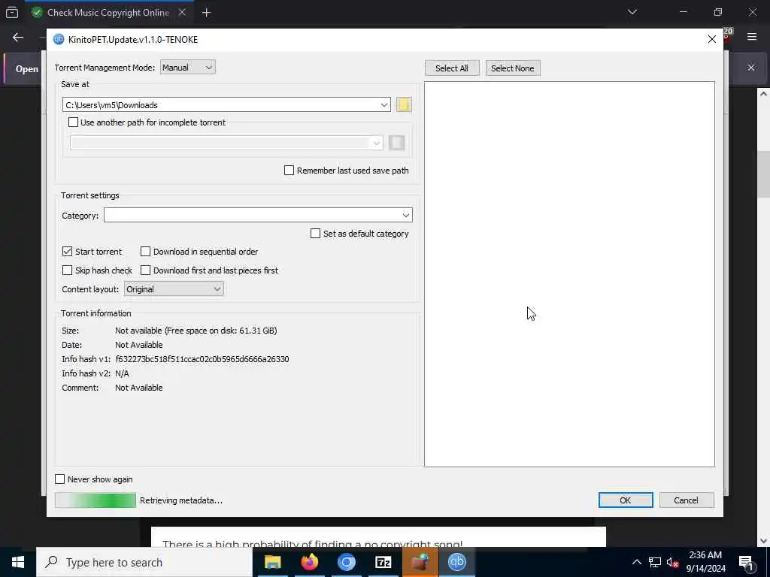The width and height of the screenshot is (770, 577).
Task: Open the browser hamburger menu
Action: click(x=752, y=37)
